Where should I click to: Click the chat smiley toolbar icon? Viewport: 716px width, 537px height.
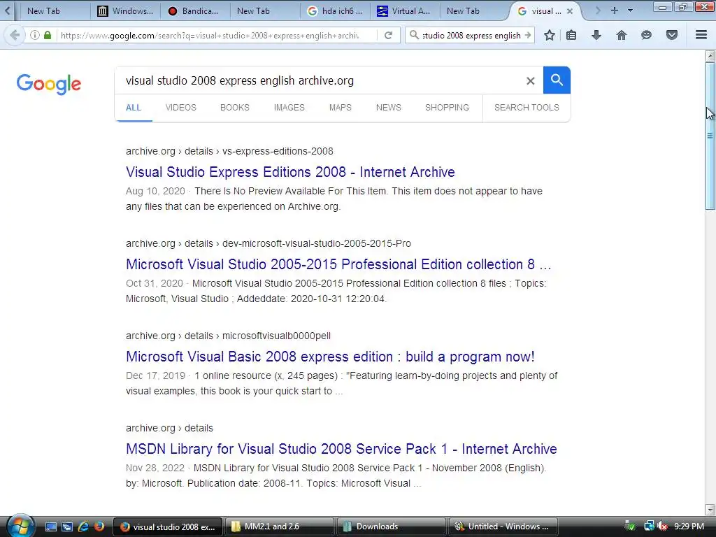(x=646, y=35)
